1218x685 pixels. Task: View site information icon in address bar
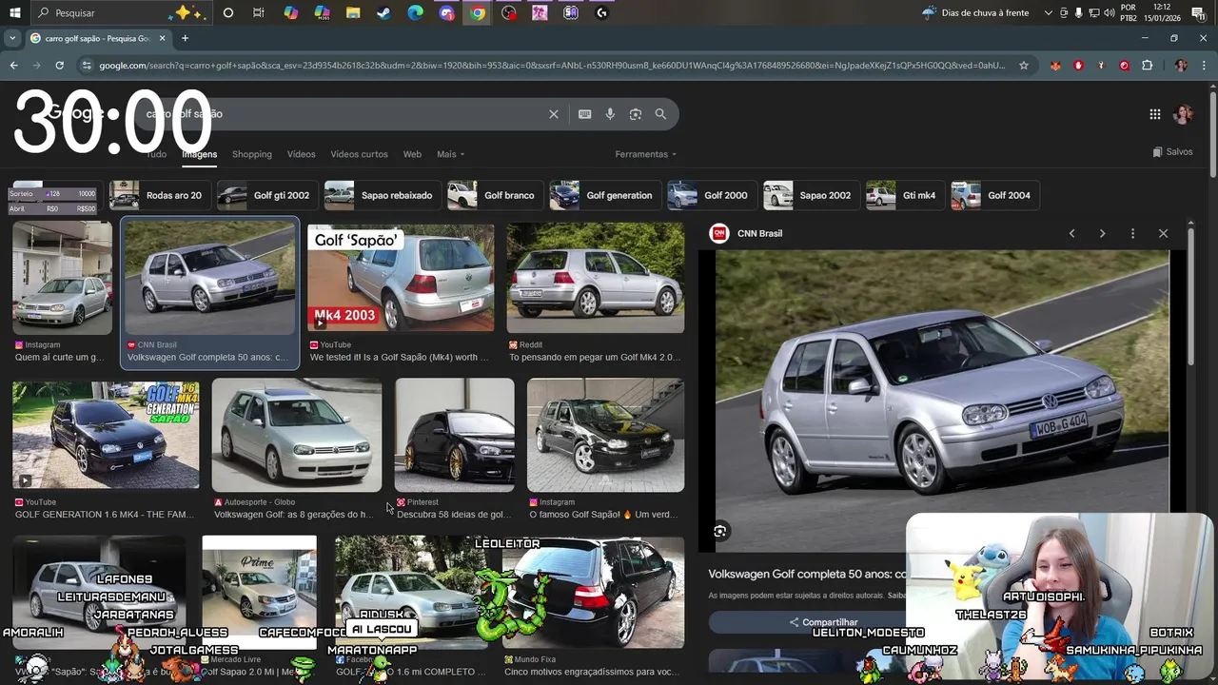pyautogui.click(x=87, y=66)
